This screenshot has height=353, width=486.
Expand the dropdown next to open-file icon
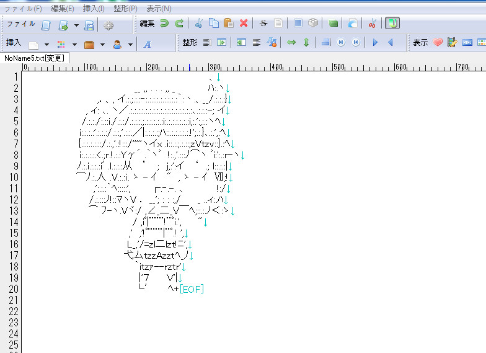point(76,25)
